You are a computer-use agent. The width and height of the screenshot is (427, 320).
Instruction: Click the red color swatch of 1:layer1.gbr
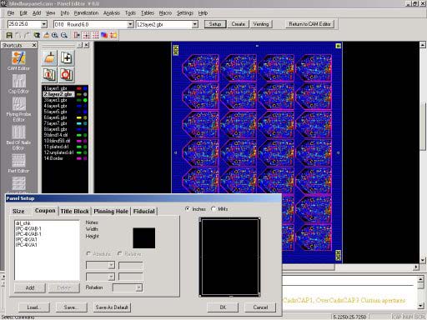pos(79,88)
